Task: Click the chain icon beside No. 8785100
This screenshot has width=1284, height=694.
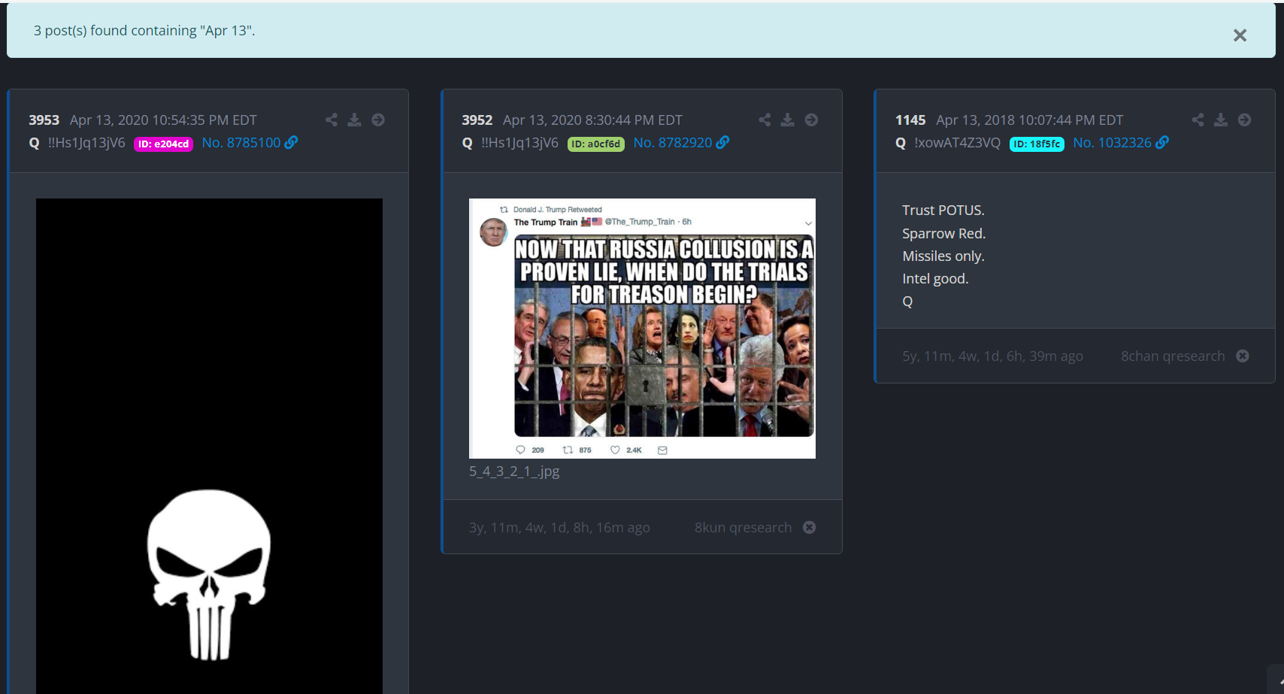Action: pos(291,142)
